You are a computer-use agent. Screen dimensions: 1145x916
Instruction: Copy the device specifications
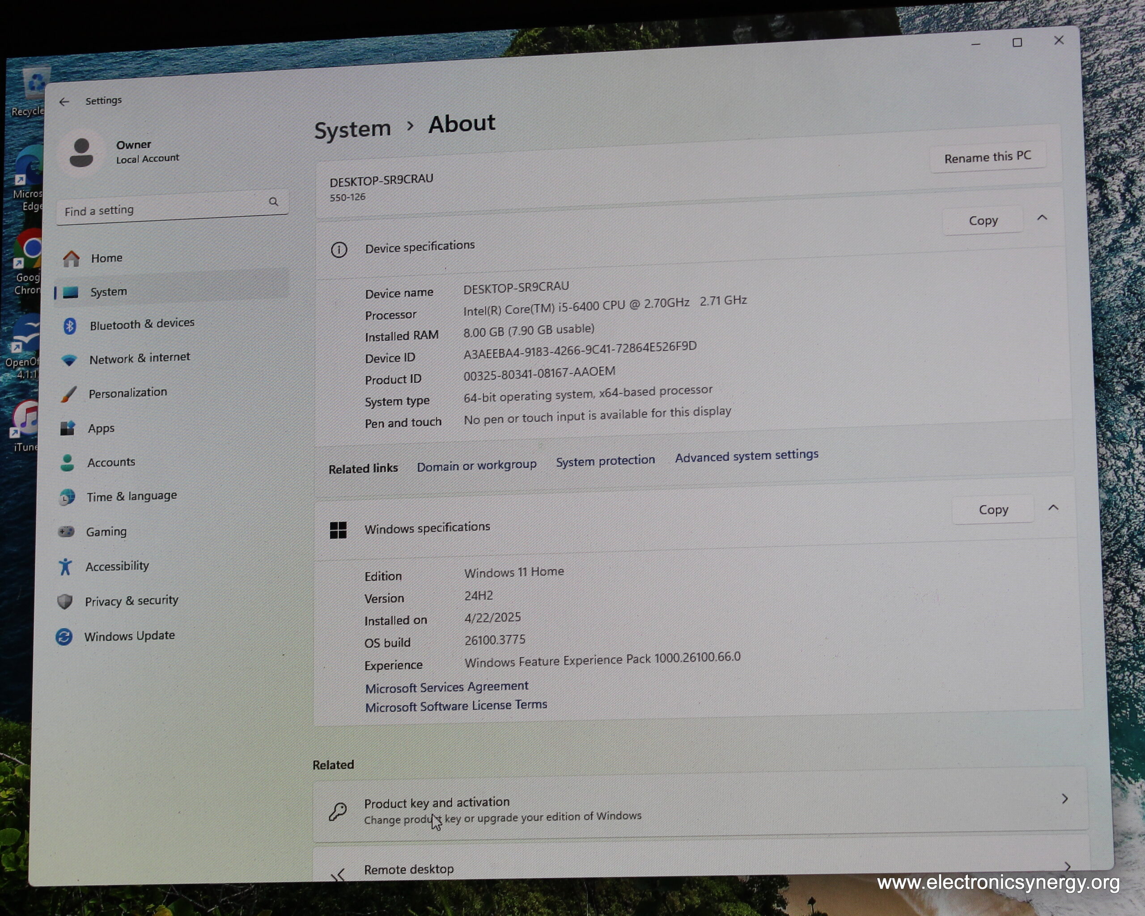tap(983, 220)
